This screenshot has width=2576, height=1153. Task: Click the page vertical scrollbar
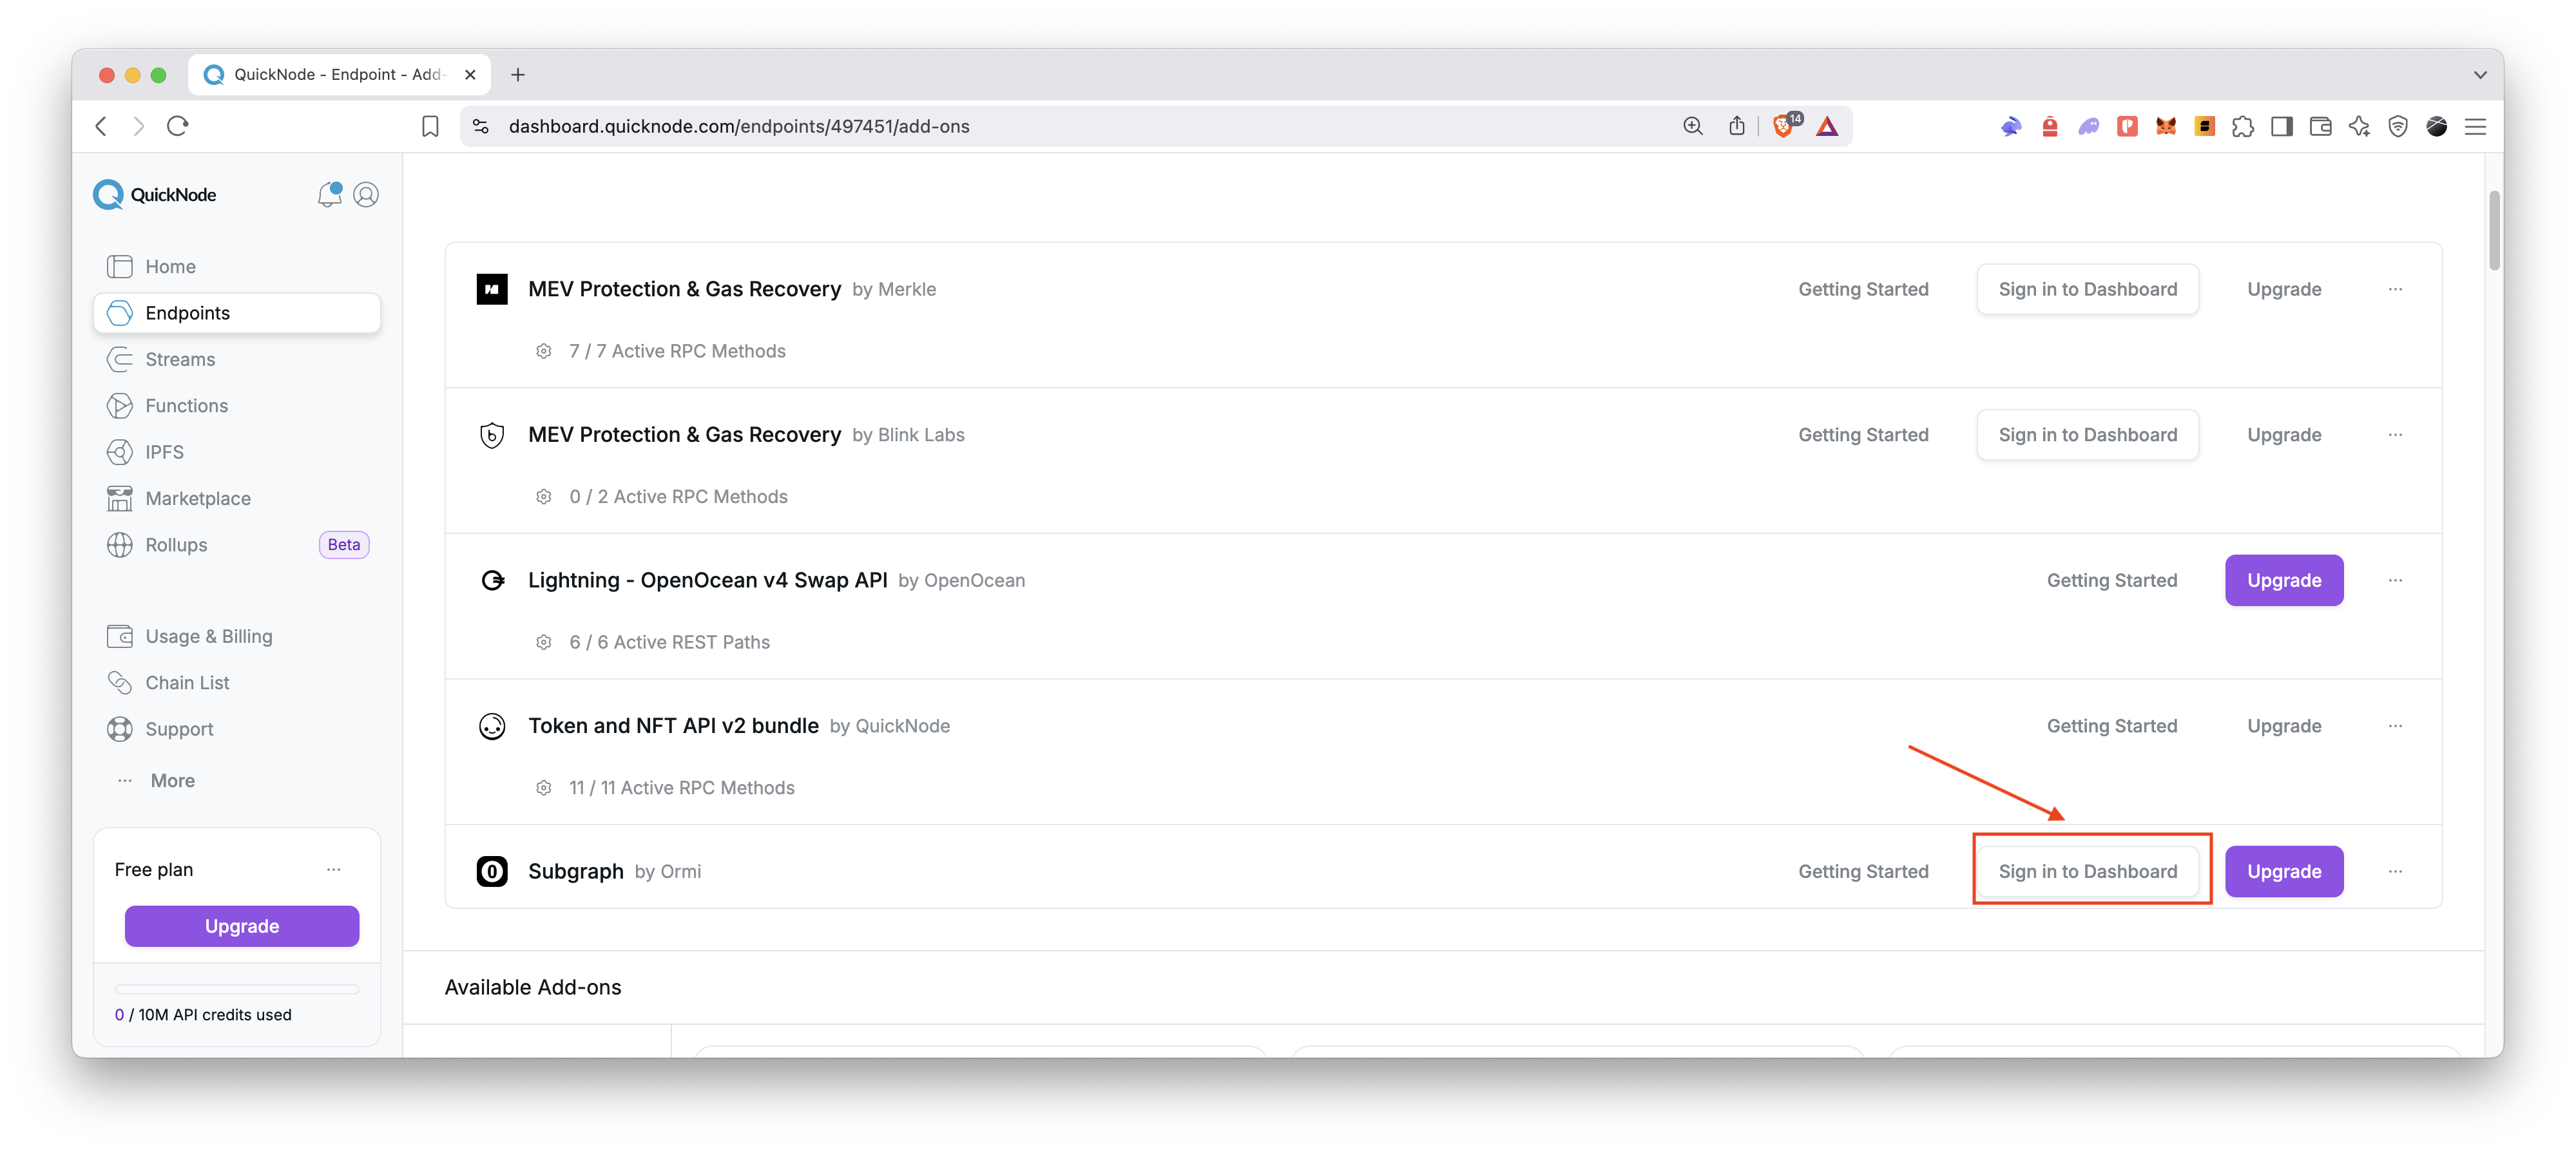[2494, 230]
